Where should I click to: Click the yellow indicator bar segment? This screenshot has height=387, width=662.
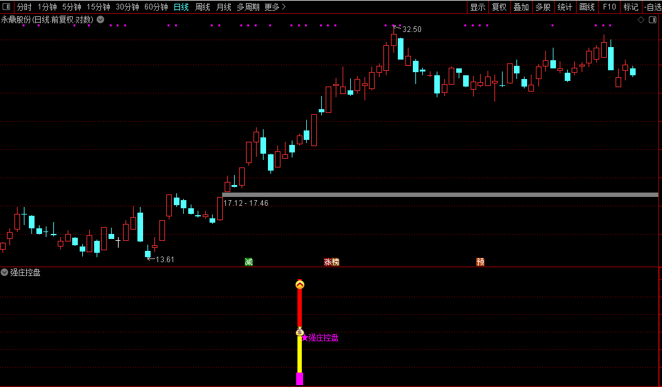[300, 354]
